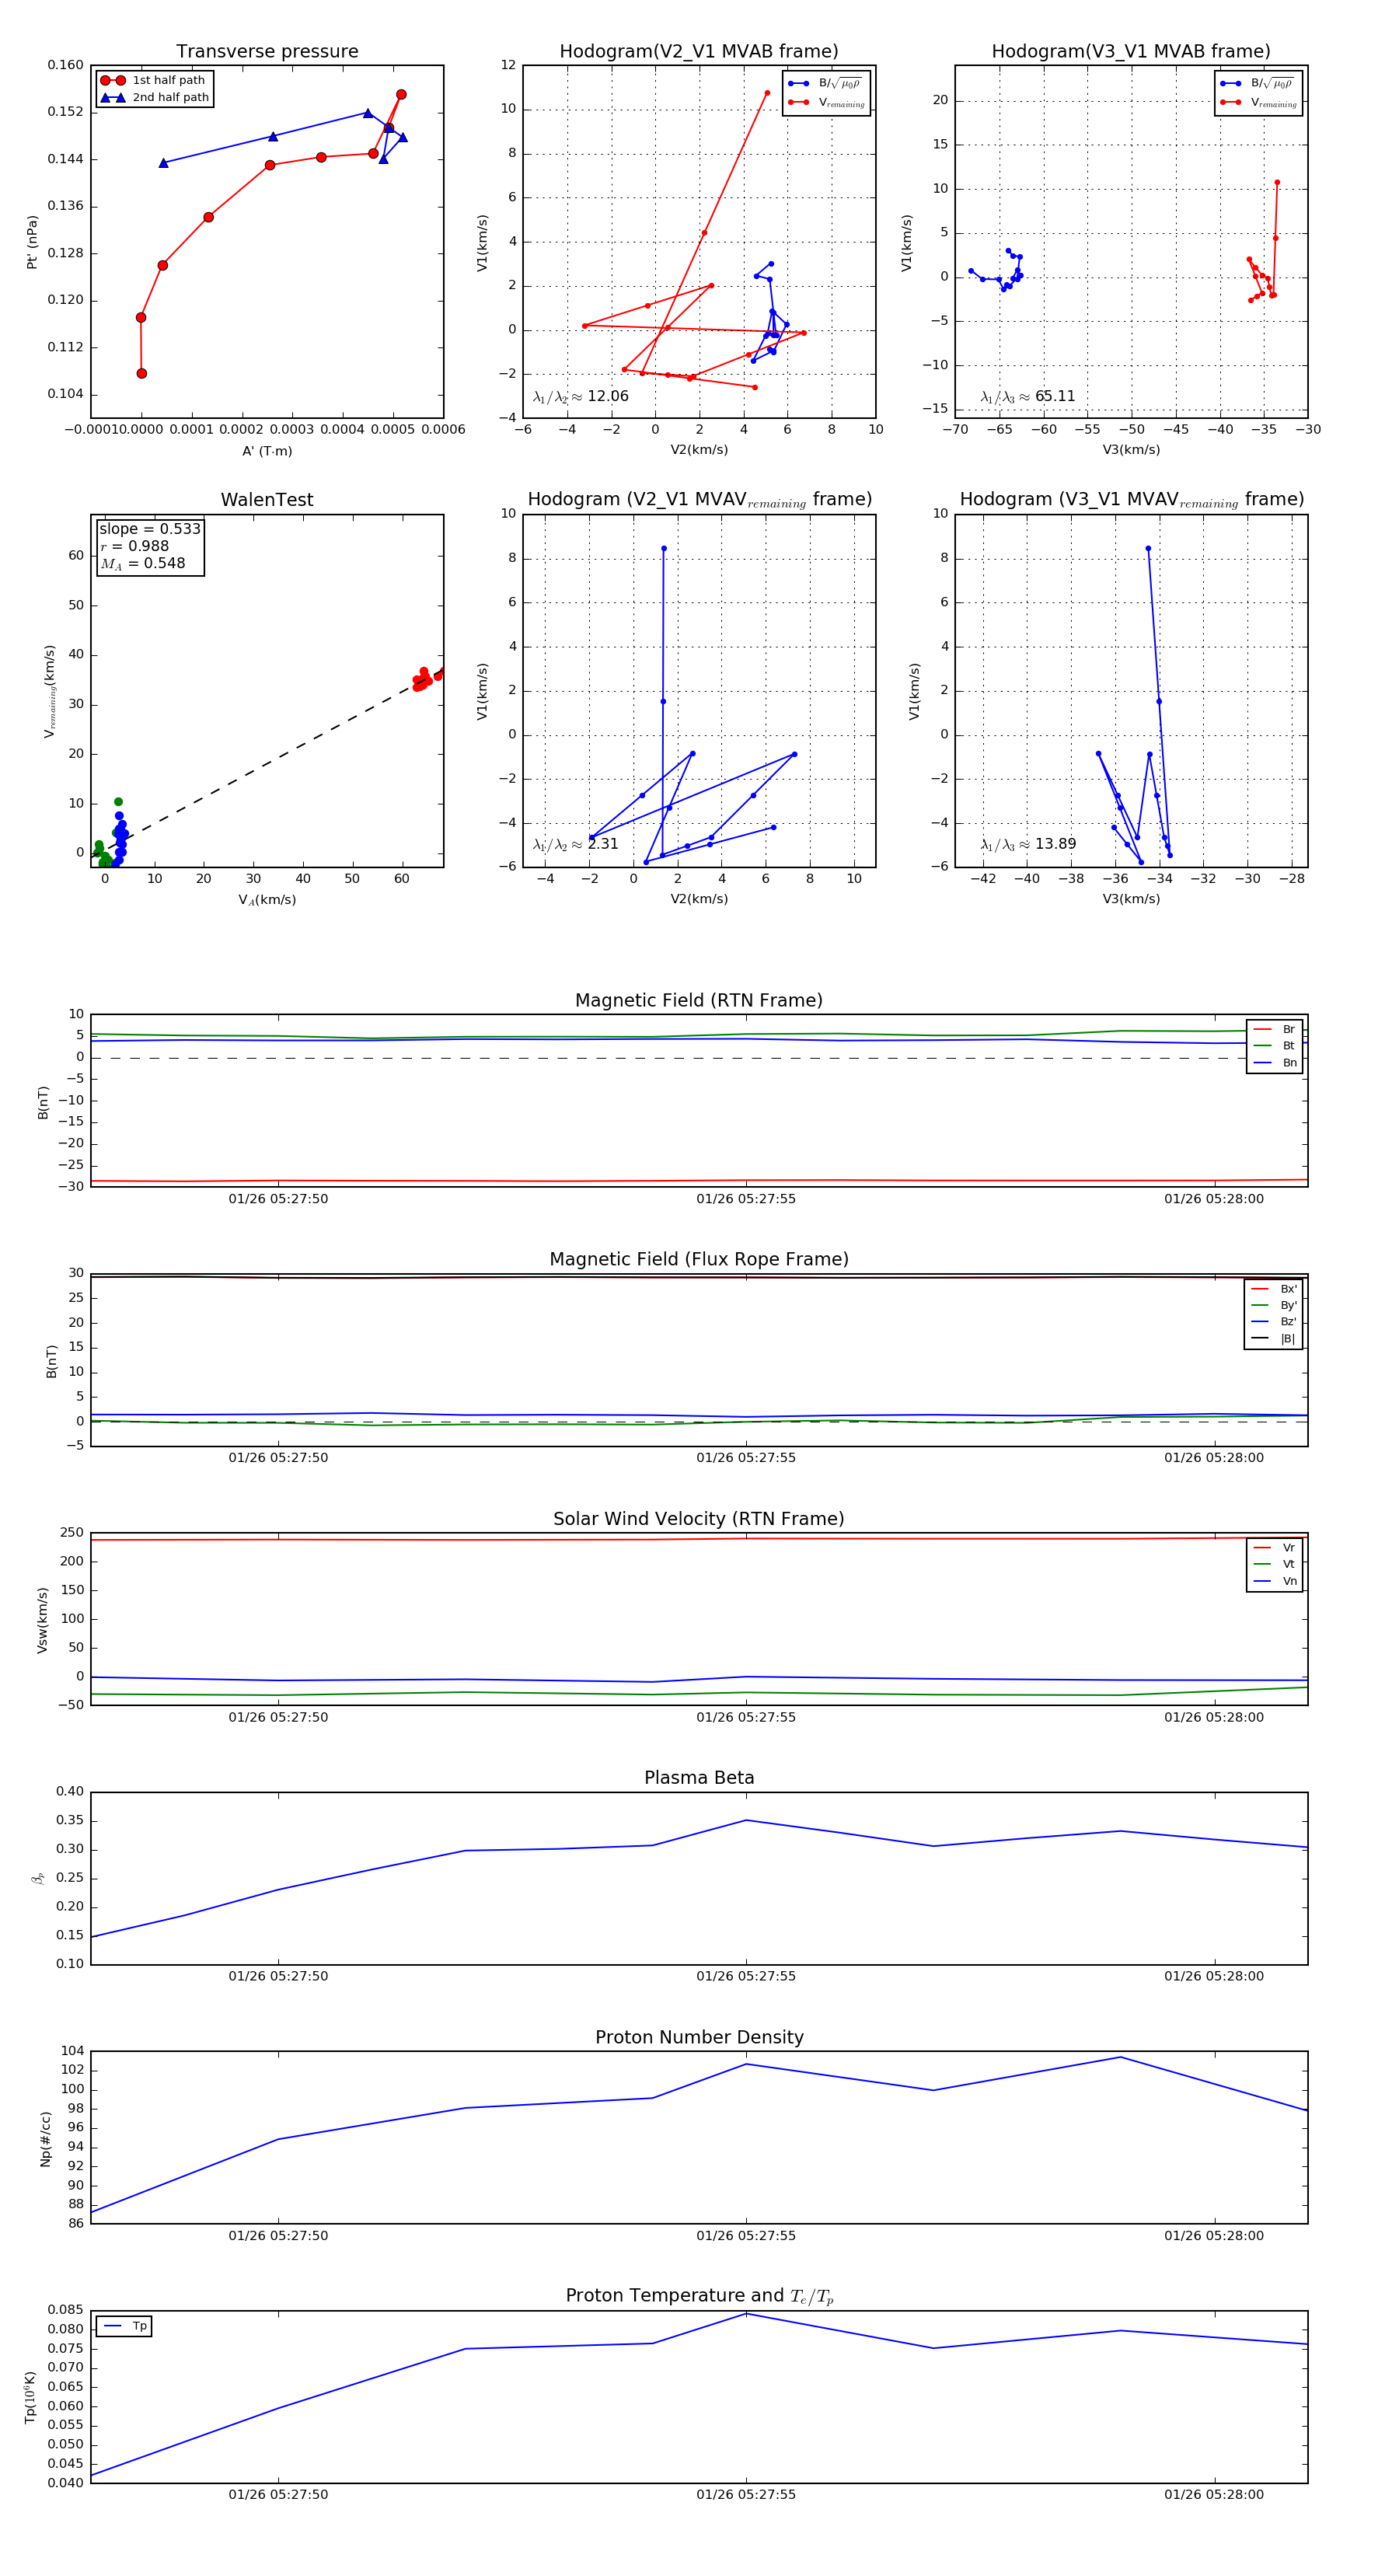This screenshot has height=2565, width=1399.
Task: Click the 'slope = 0.533' annotation
Action: pyautogui.click(x=149, y=529)
